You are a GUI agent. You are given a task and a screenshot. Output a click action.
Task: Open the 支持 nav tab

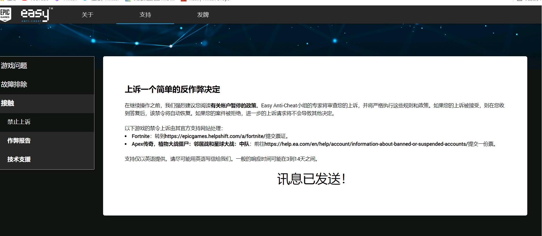click(x=145, y=15)
